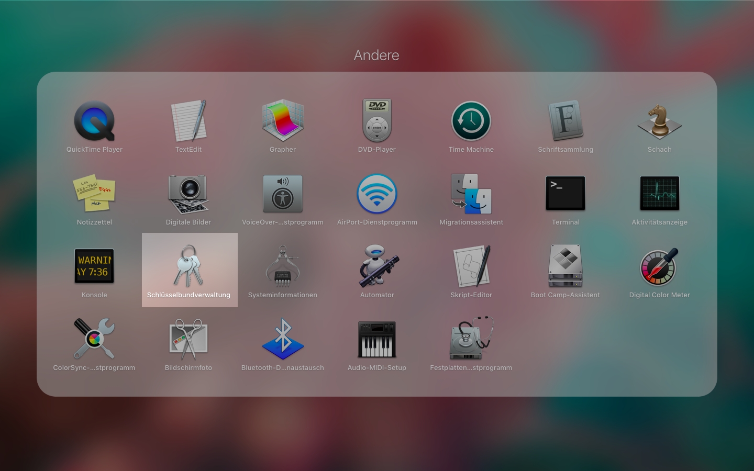The height and width of the screenshot is (471, 754).
Task: Open AirPort-Dienstprogramm
Action: (377, 194)
